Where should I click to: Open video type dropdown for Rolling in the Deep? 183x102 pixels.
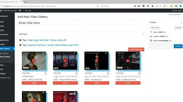(34, 73)
